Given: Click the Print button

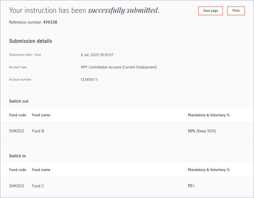Looking at the screenshot, I should click(236, 11).
